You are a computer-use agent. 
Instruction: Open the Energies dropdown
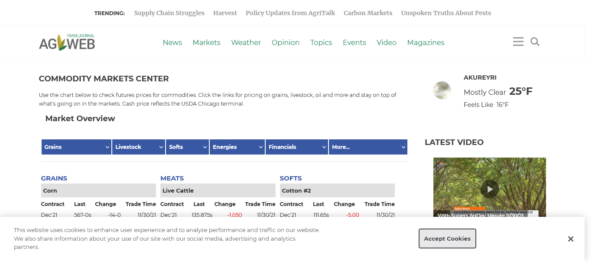pos(237,147)
